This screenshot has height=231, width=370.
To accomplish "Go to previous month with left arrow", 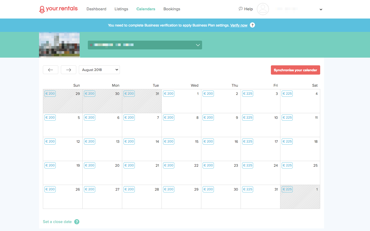I will click(51, 70).
